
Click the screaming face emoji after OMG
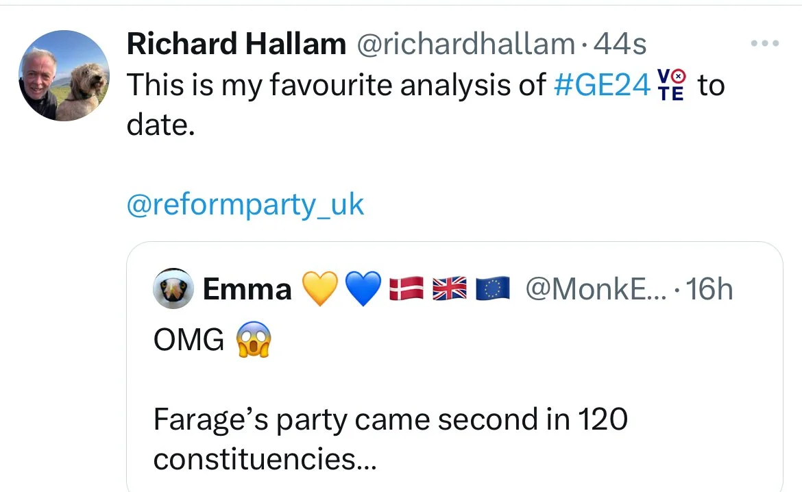coord(254,340)
